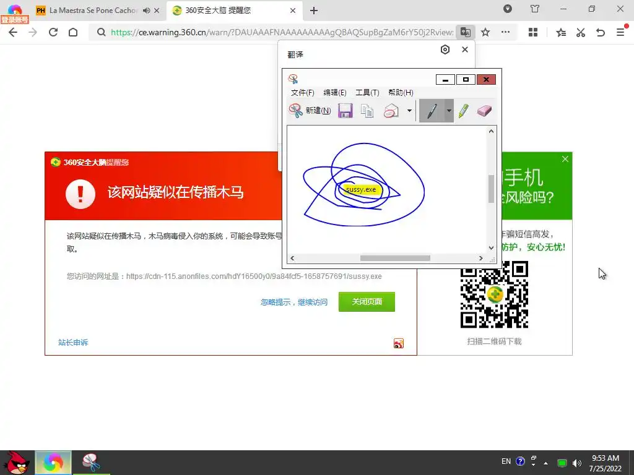Go to home page icon
The width and height of the screenshot is (634, 475).
click(73, 32)
